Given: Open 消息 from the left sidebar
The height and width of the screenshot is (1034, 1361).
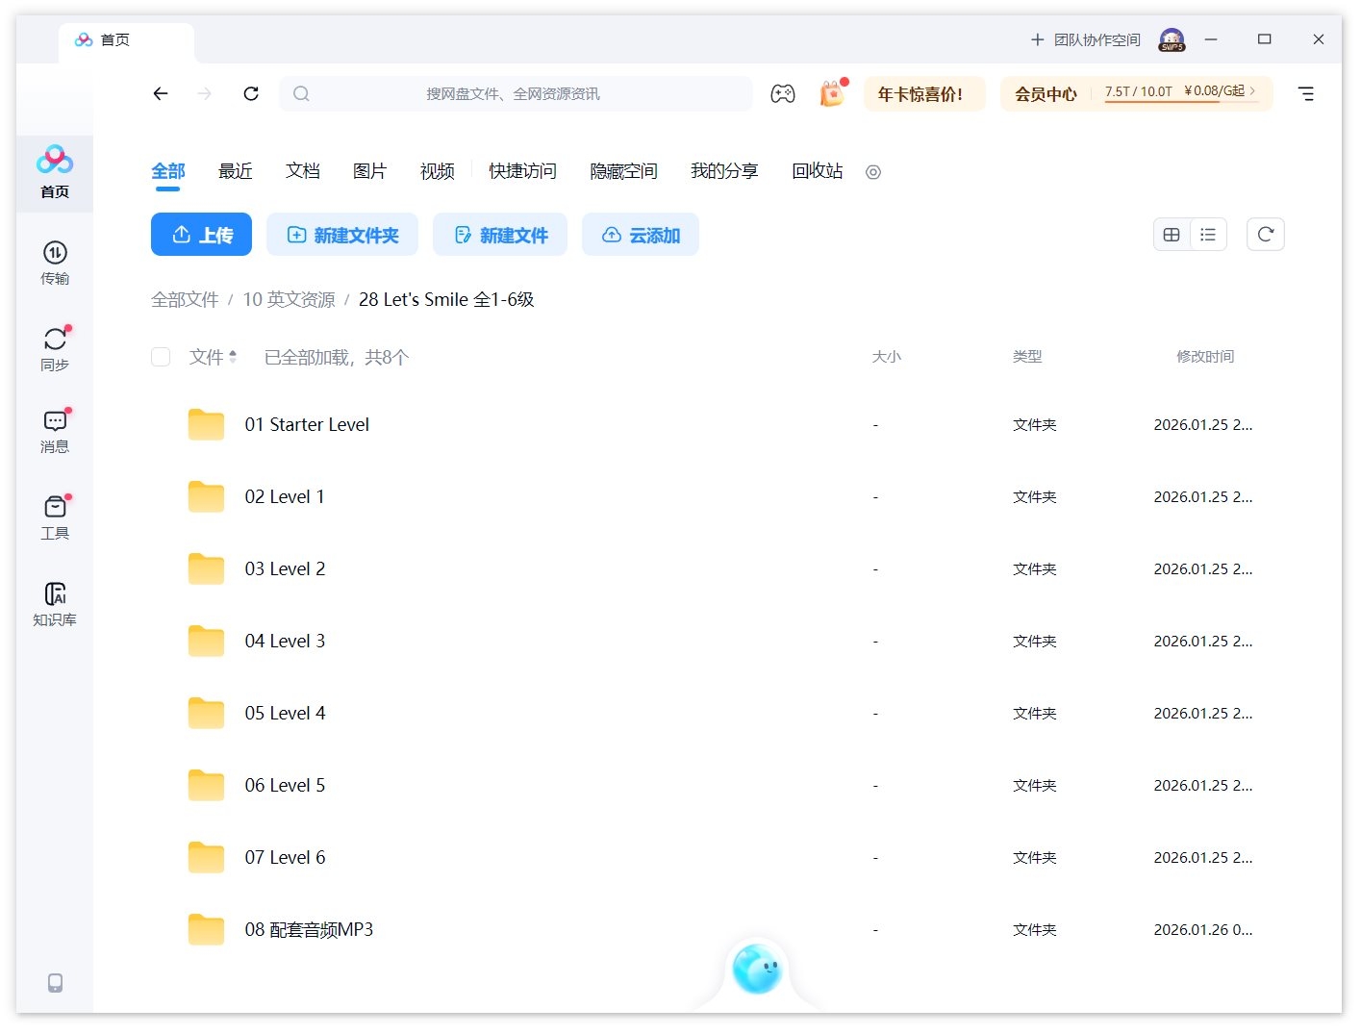Looking at the screenshot, I should click(55, 430).
